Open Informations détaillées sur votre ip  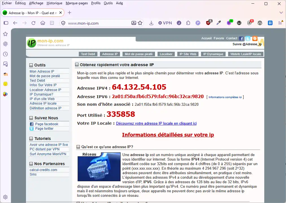coord(168,135)
